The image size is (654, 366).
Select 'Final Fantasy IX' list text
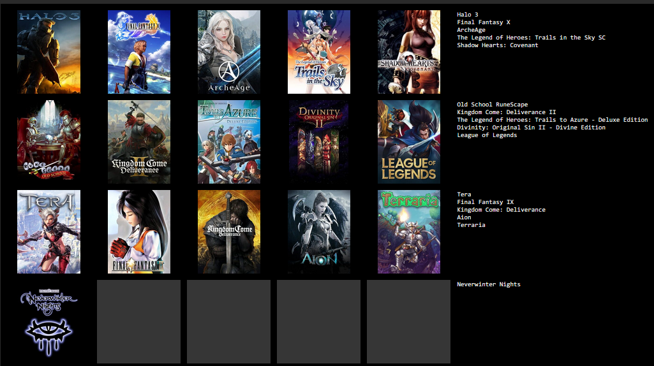tap(485, 201)
